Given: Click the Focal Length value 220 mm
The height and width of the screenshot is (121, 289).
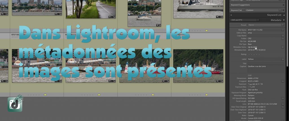Looking at the screenshot, I should coord(251,101).
